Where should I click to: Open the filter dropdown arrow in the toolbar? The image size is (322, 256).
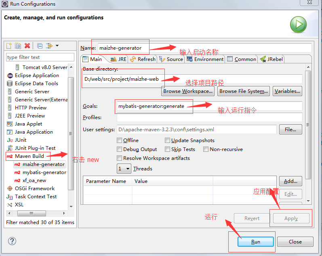pos(57,46)
